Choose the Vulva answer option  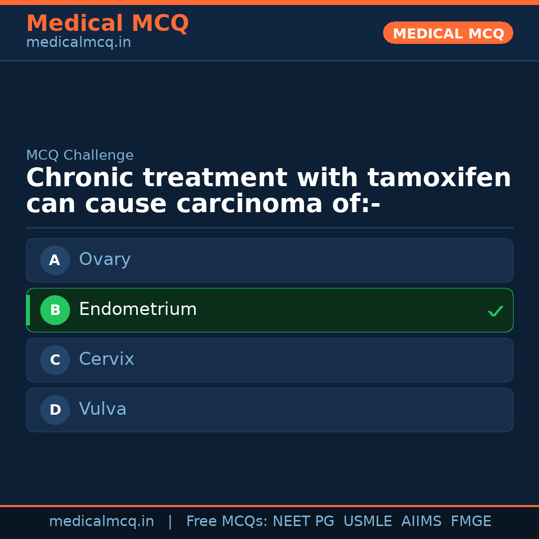tap(269, 410)
